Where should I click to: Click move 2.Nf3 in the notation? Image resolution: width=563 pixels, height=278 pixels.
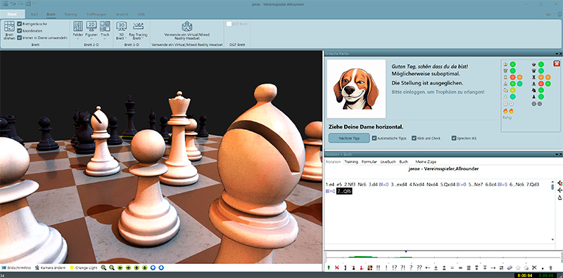(x=350, y=185)
